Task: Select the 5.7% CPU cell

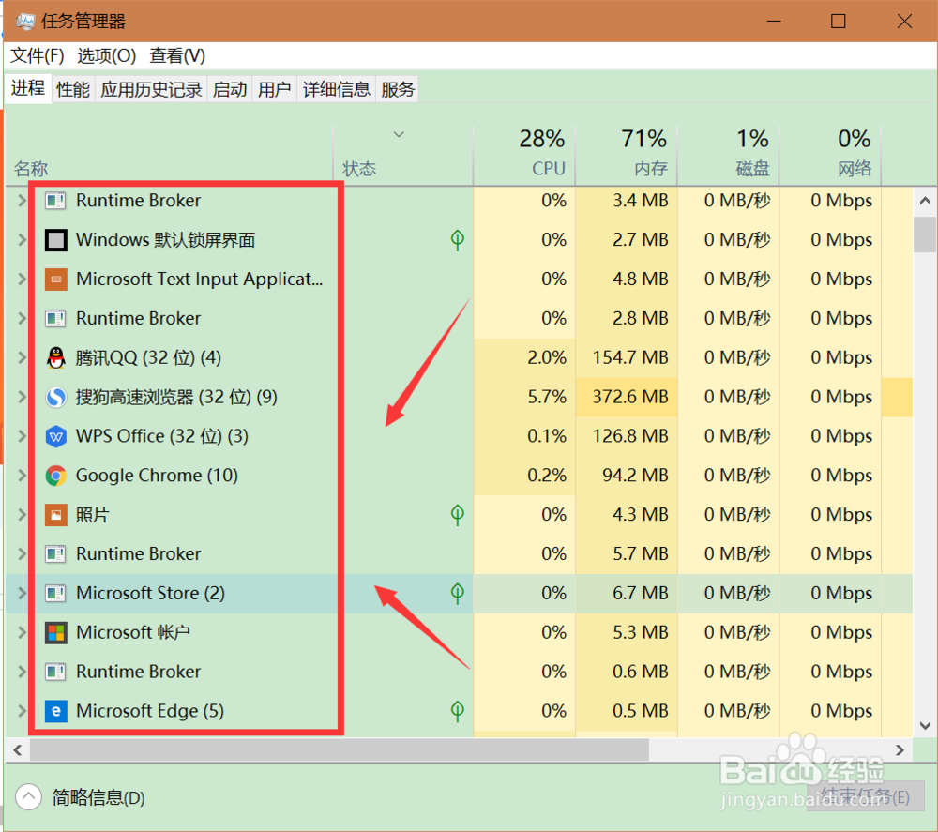Action: [524, 397]
